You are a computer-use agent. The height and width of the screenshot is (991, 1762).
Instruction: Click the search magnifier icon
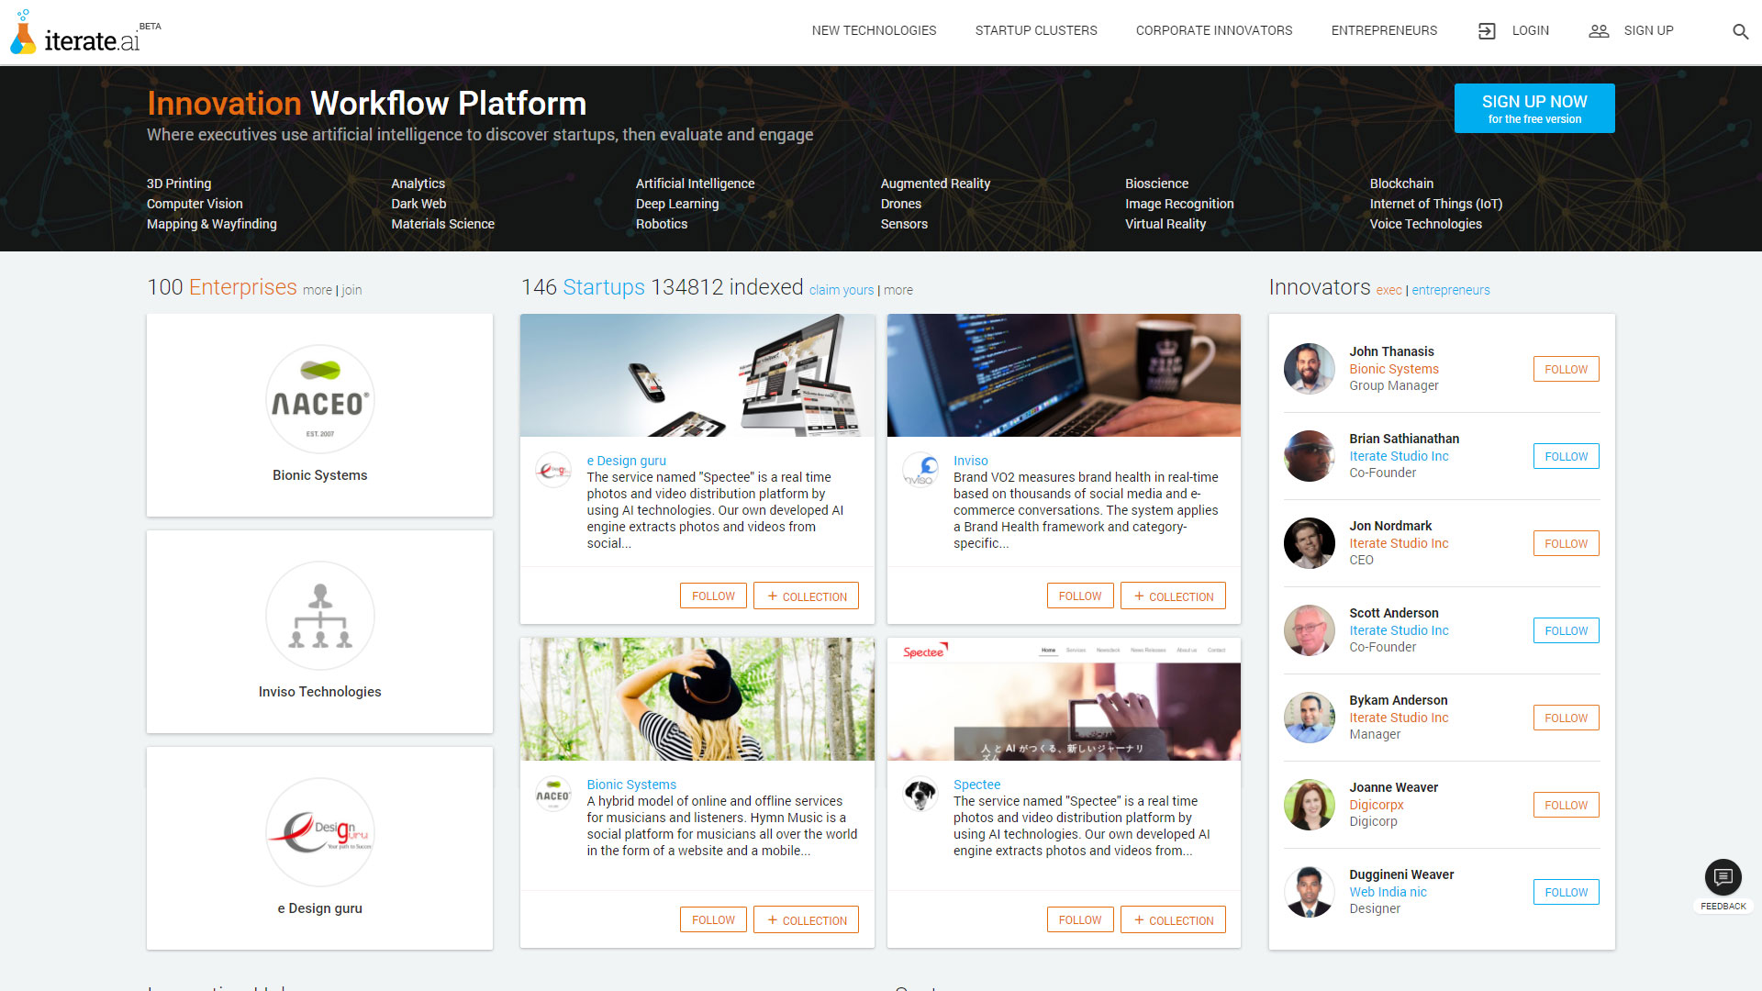[1740, 31]
